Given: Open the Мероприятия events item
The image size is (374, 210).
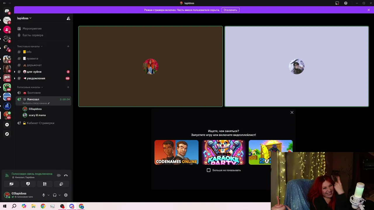Looking at the screenshot, I should pos(43,29).
